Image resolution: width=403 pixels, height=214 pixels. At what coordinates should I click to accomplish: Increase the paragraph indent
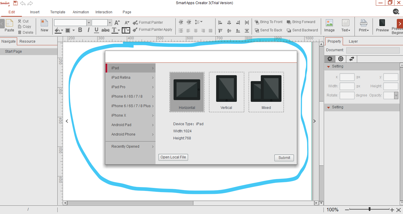(x=189, y=22)
